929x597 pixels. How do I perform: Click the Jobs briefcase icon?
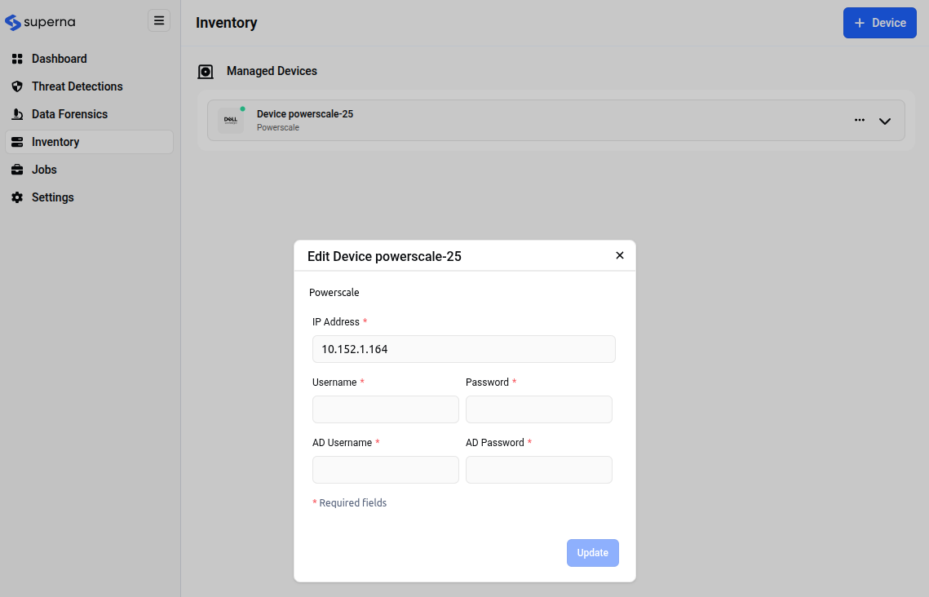(17, 170)
